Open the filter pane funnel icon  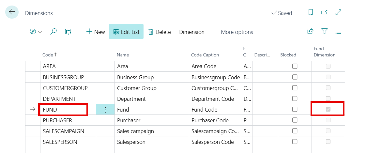(x=324, y=32)
